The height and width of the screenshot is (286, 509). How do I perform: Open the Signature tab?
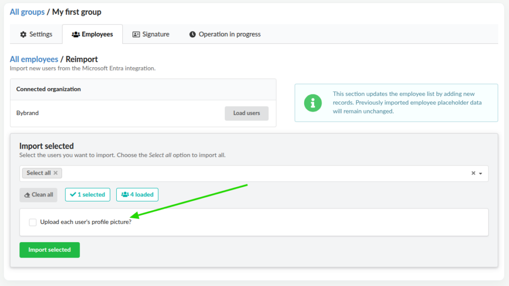pyautogui.click(x=151, y=34)
